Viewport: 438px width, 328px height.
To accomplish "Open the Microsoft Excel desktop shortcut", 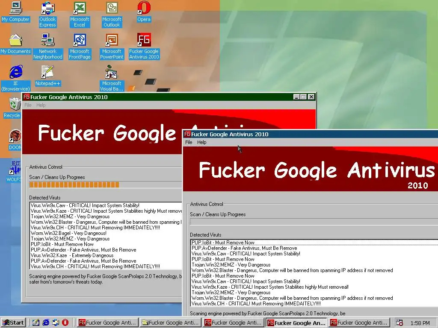I will [x=80, y=14].
